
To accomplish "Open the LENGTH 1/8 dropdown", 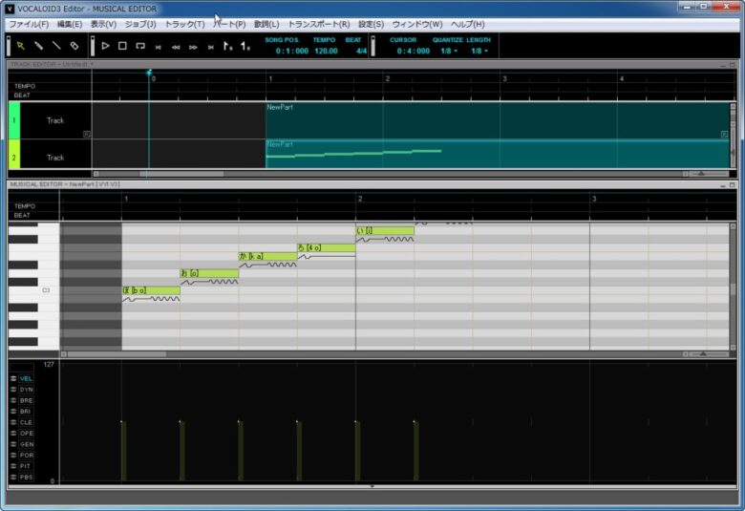I will pos(479,51).
